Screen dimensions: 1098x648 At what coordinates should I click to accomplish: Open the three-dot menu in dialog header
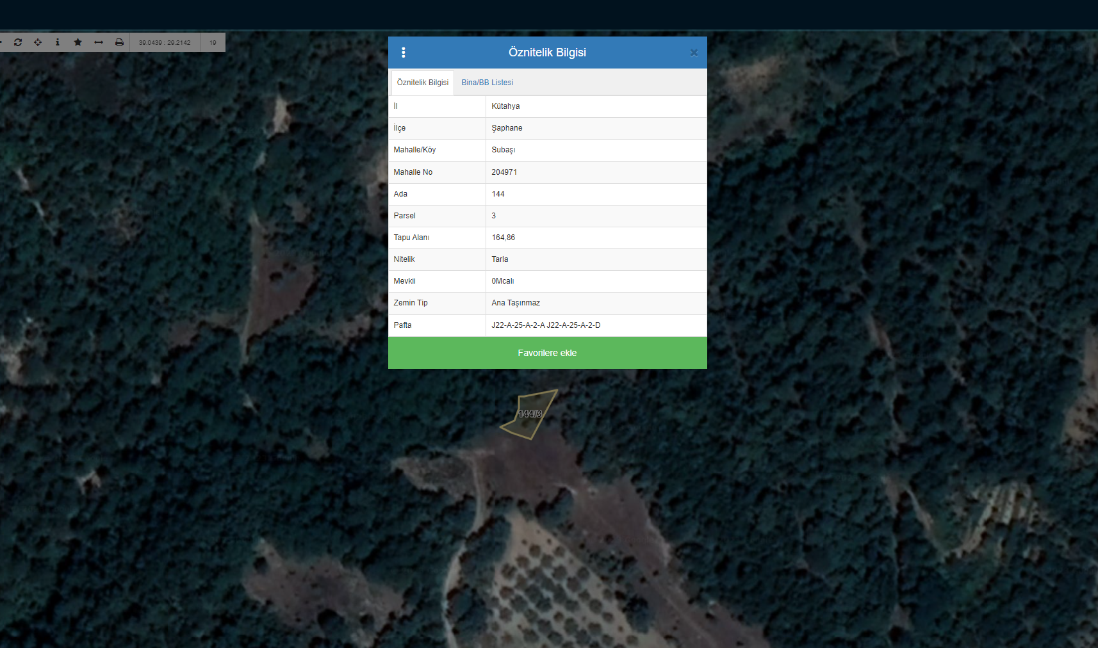(x=403, y=53)
